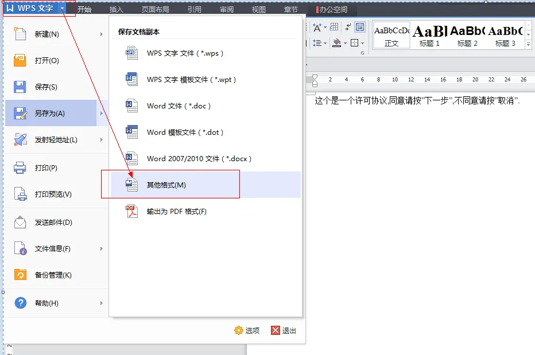
Task: Switch to the 审阅 ribbon tab
Action: 227,10
